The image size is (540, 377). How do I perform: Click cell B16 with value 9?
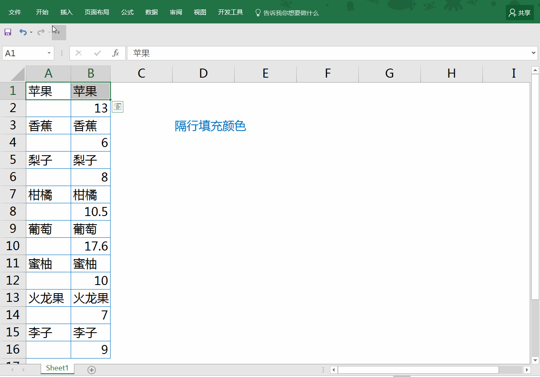(91, 349)
